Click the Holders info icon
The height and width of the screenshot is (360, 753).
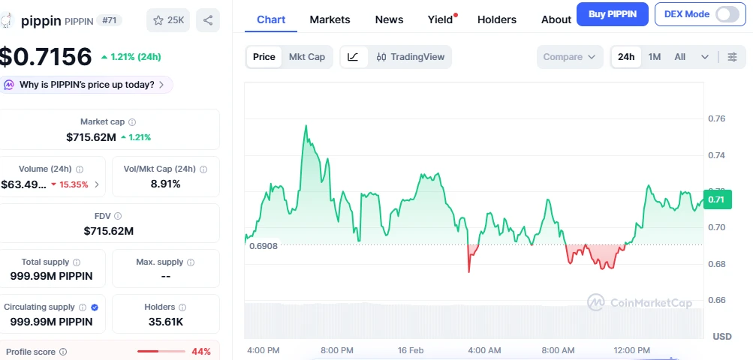click(182, 307)
